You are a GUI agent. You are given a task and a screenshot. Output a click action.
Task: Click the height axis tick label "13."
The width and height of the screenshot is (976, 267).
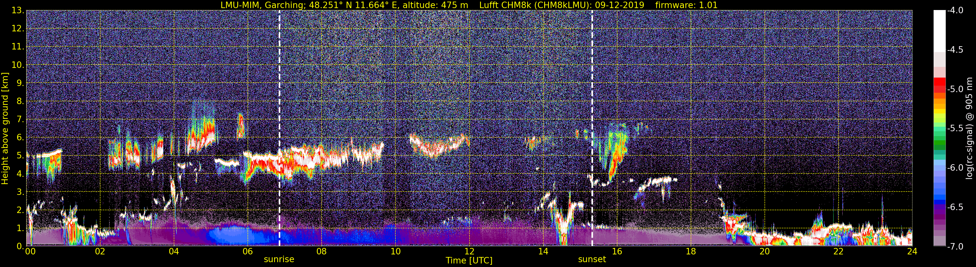click(18, 11)
